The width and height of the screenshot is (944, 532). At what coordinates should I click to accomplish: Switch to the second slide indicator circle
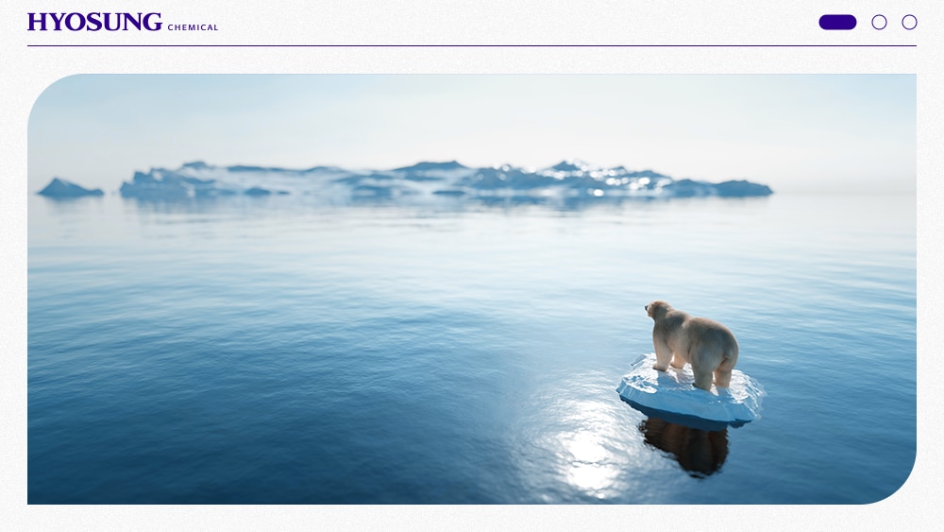[879, 23]
